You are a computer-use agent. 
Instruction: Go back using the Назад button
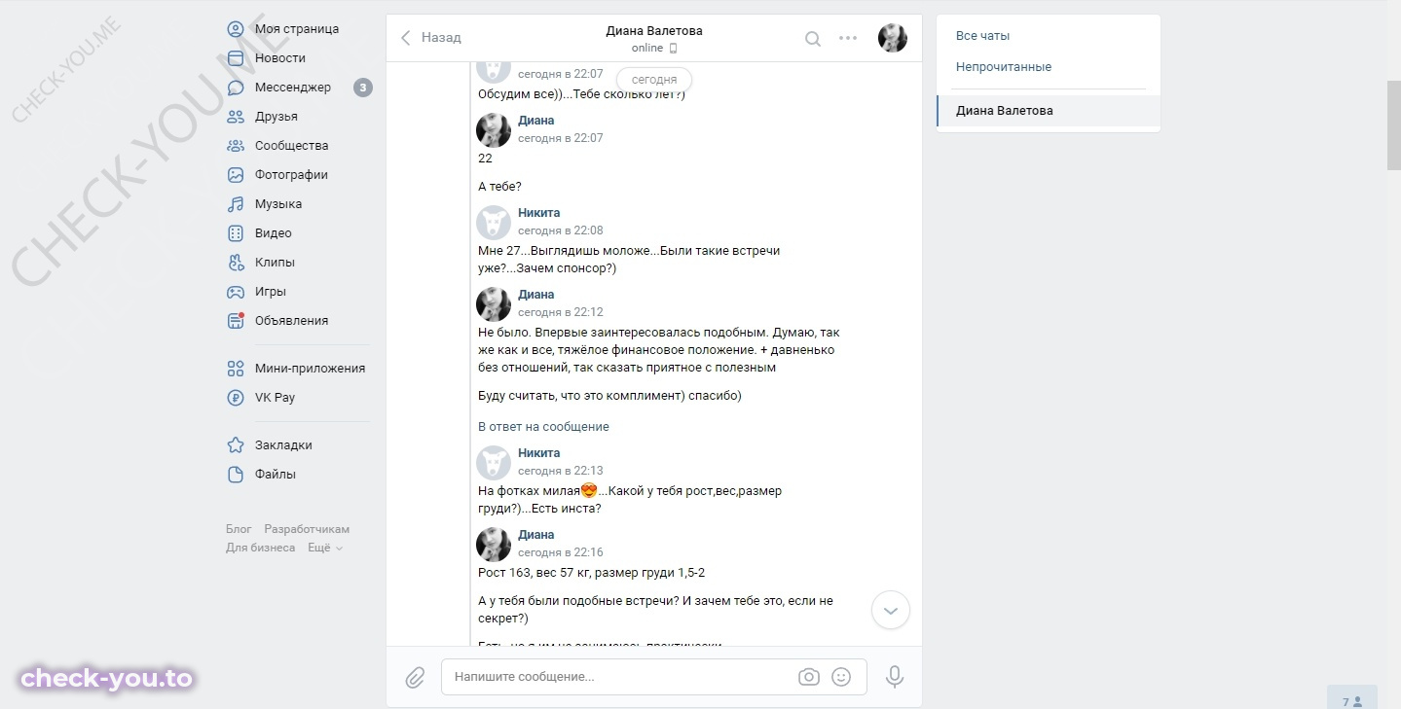(x=431, y=38)
